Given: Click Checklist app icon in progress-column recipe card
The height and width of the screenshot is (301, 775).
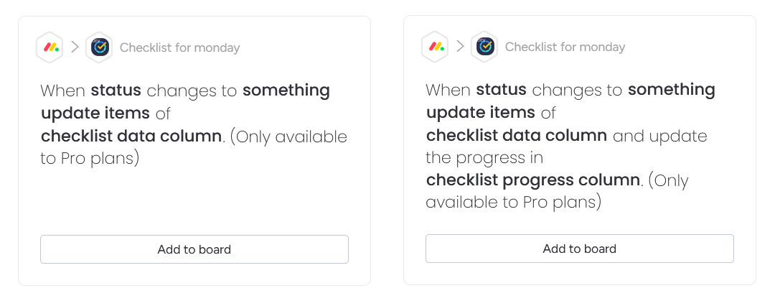Looking at the screenshot, I should 484,47.
